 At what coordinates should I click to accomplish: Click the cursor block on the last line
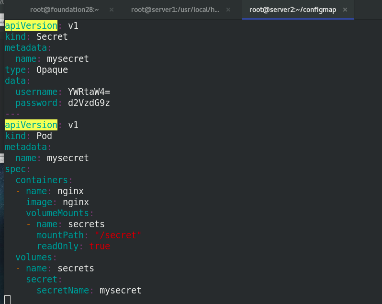coord(8,300)
